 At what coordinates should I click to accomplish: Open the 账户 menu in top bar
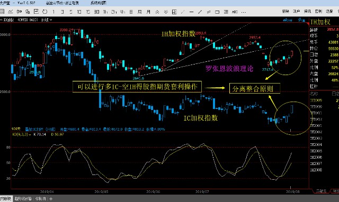(x=297, y=12)
